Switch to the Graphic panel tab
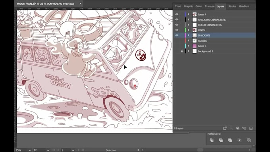The width and height of the screenshot is (270, 152). [x=188, y=6]
